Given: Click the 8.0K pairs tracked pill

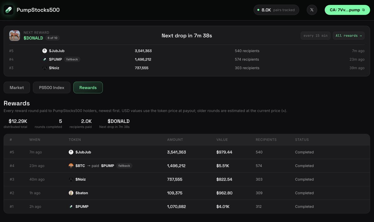Looking at the screenshot, I should pos(276,10).
